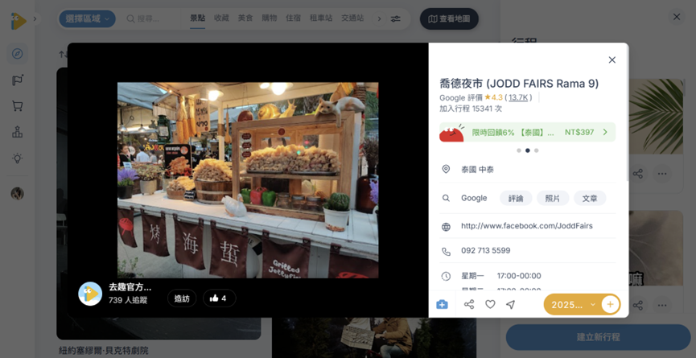This screenshot has height=358, width=696.
Task: Switch to the 住宿 tab
Action: point(293,19)
